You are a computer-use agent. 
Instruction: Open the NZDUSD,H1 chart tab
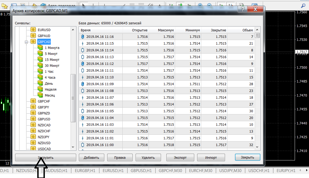(27, 171)
